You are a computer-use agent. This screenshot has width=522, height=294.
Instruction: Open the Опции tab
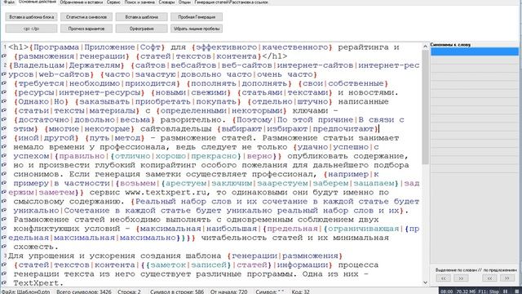[184, 2]
